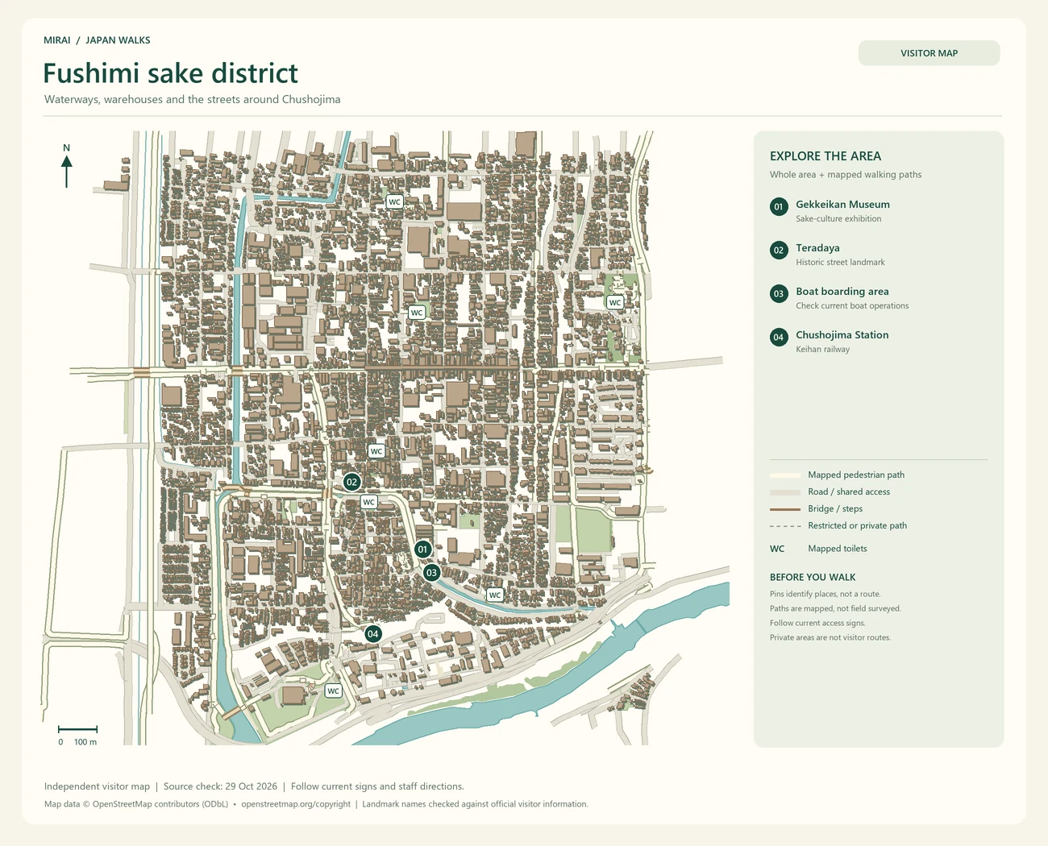
Task: Click the 01 badge beside Gekkeikan Museum
Action: coord(779,206)
